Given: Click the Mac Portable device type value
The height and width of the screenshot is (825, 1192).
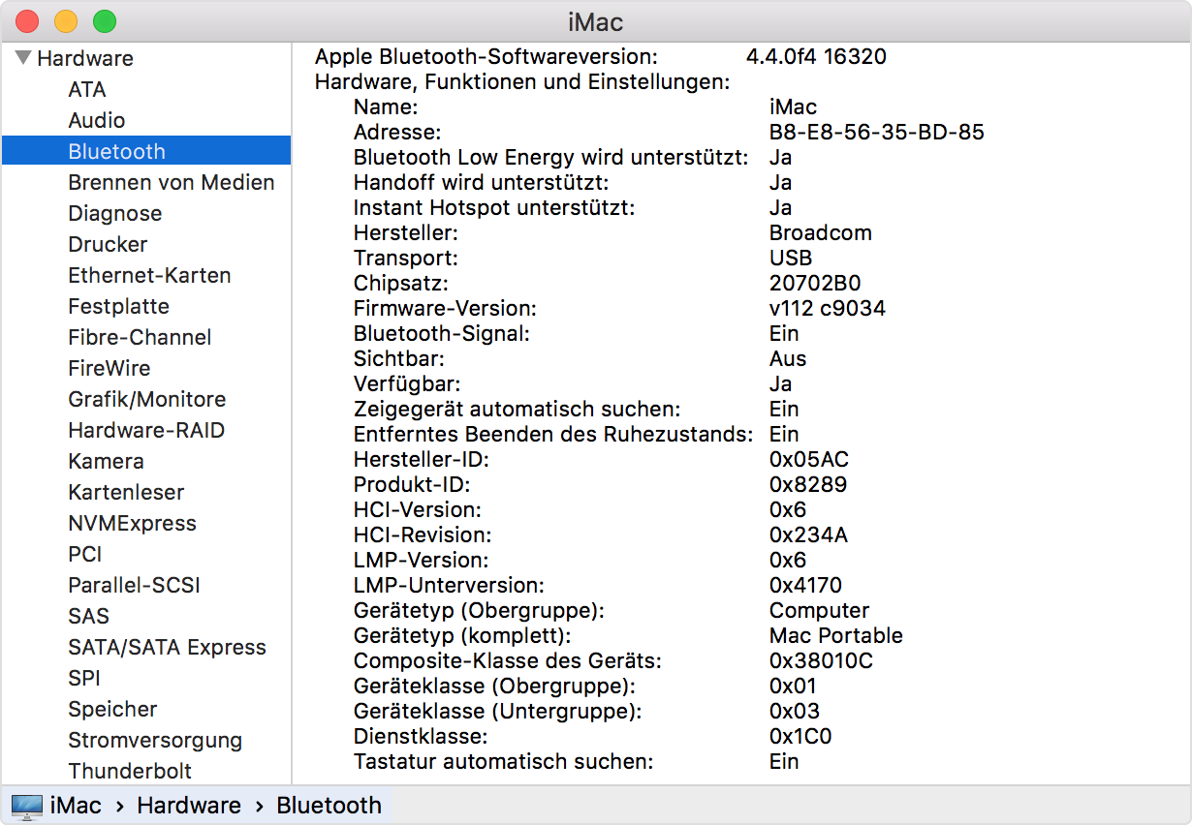Looking at the screenshot, I should (836, 635).
